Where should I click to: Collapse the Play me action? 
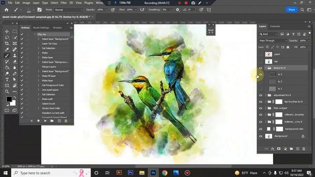[x=35, y=34]
